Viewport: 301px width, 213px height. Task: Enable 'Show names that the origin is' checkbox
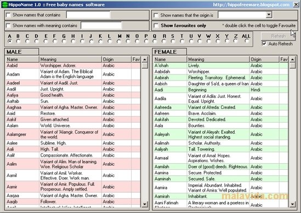click(156, 15)
